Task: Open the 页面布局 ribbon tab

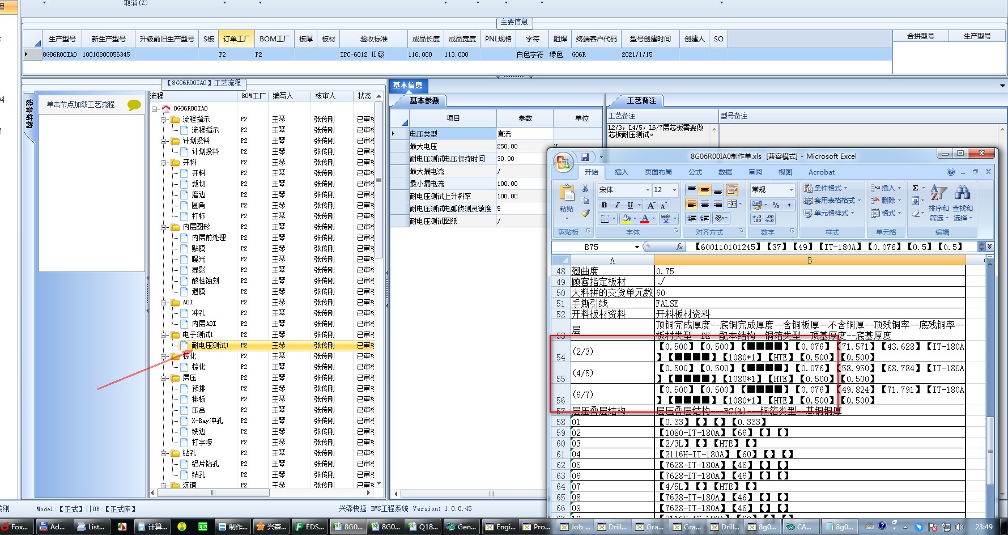Action: coord(658,172)
